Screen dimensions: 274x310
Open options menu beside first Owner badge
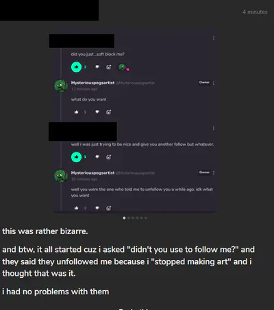(214, 83)
